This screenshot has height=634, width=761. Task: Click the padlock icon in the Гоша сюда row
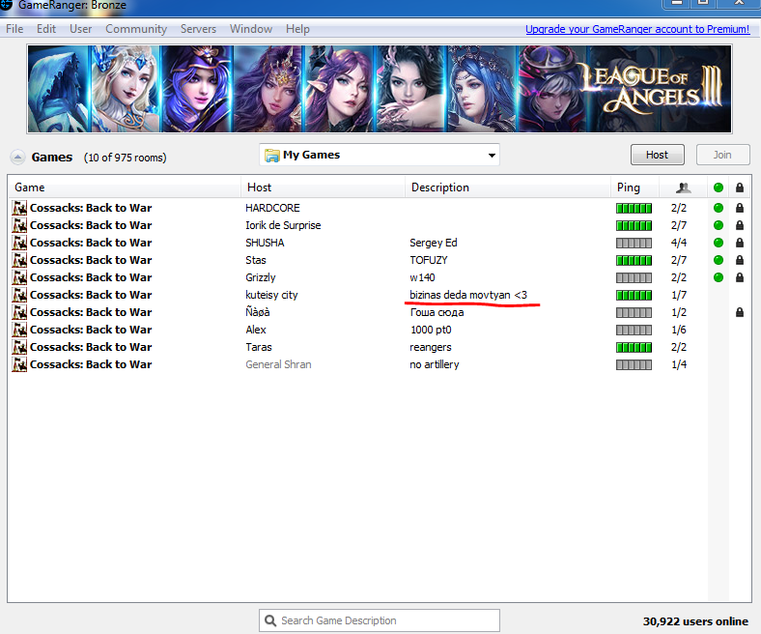coord(739,312)
